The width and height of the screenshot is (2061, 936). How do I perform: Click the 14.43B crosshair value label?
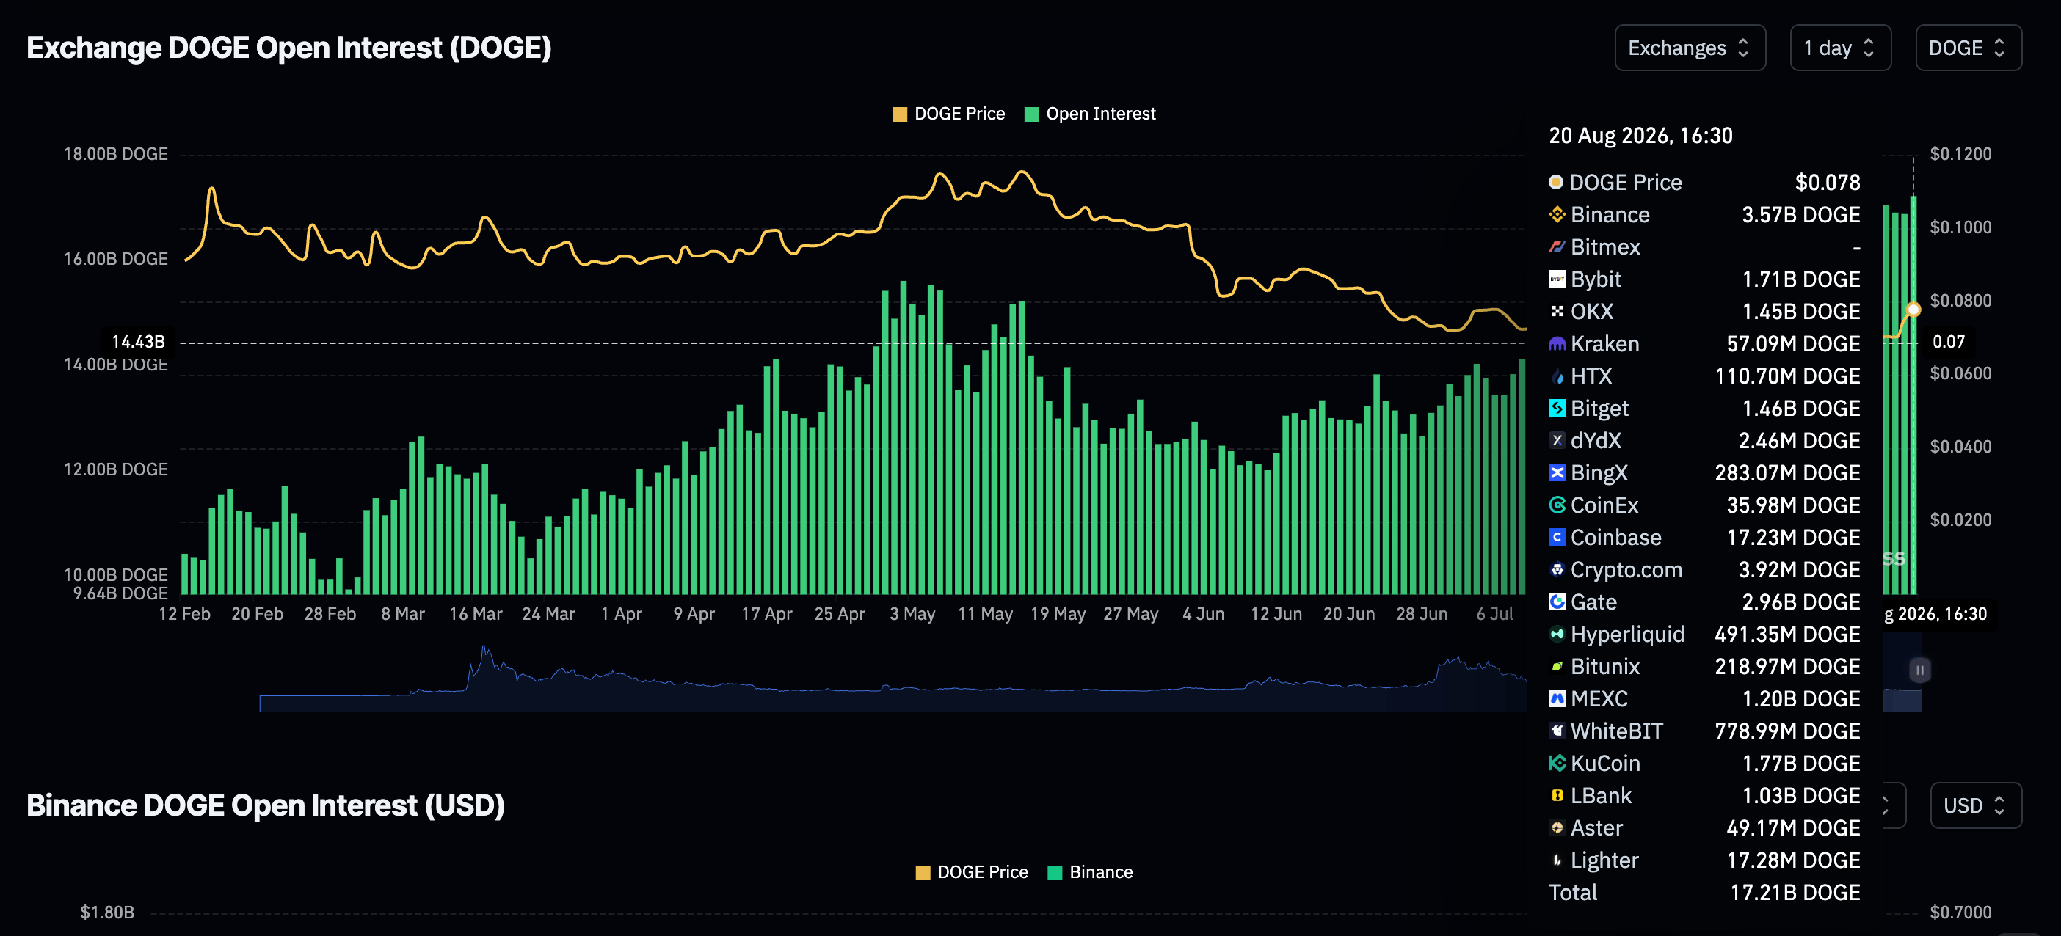pyautogui.click(x=139, y=342)
